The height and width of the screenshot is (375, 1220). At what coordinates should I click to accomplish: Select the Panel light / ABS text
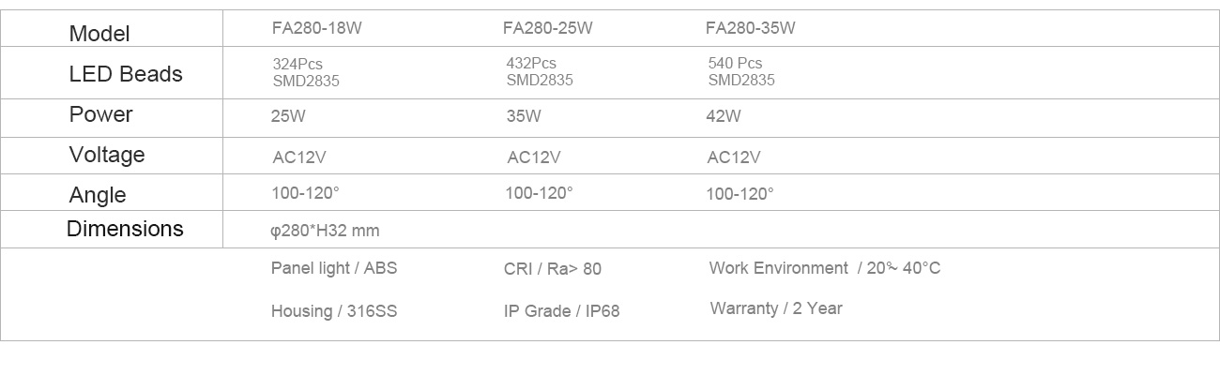(x=334, y=268)
